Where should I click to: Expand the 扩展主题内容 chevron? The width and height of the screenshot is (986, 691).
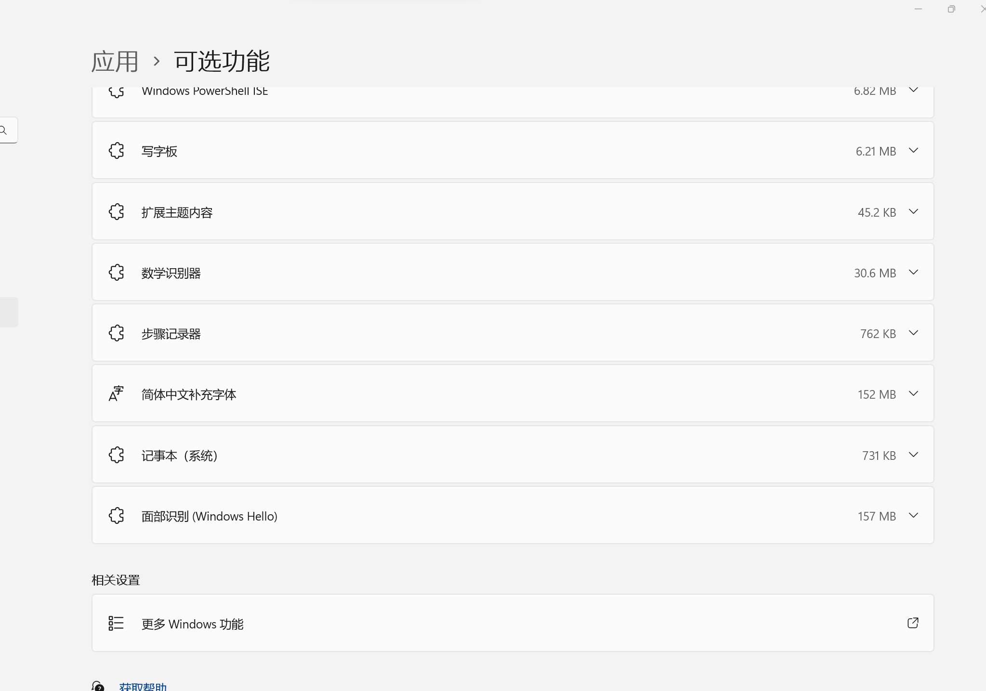pyautogui.click(x=913, y=211)
